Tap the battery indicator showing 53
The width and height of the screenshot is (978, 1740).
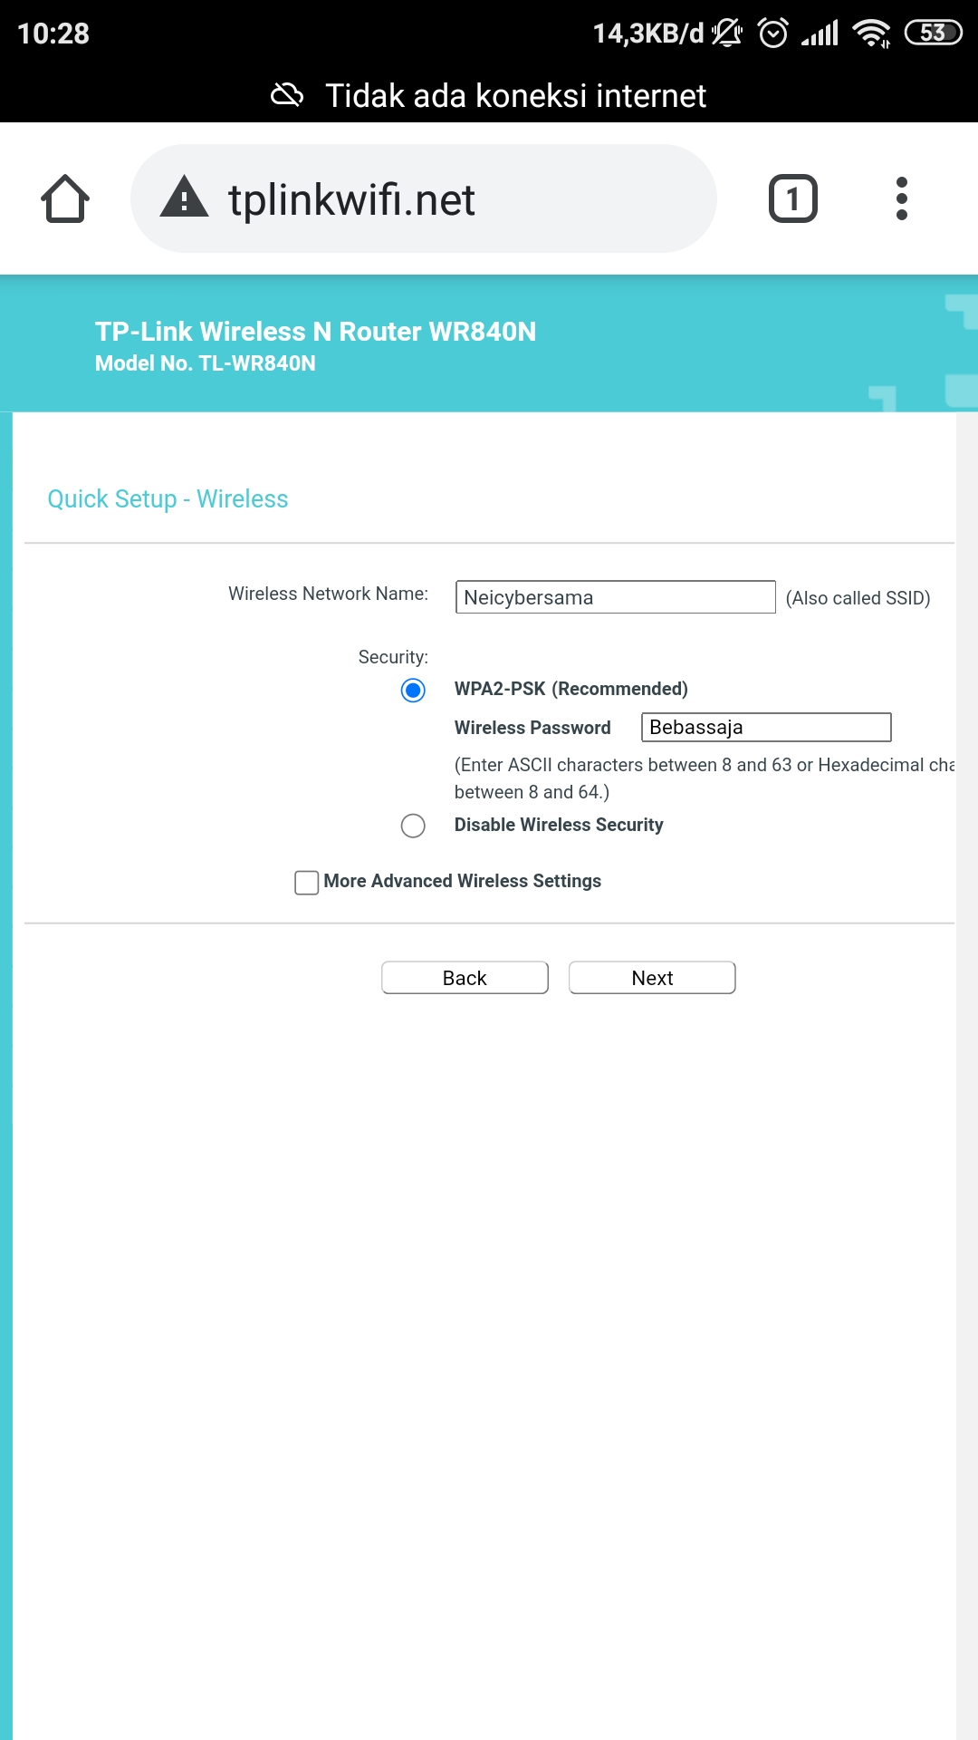tap(933, 34)
